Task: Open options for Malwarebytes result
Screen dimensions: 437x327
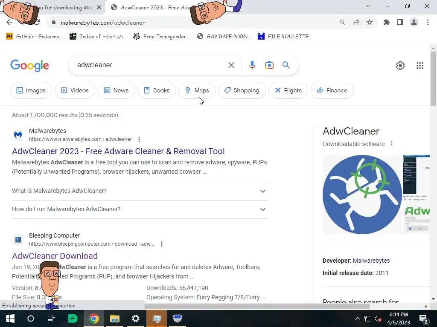Action: pyautogui.click(x=139, y=139)
